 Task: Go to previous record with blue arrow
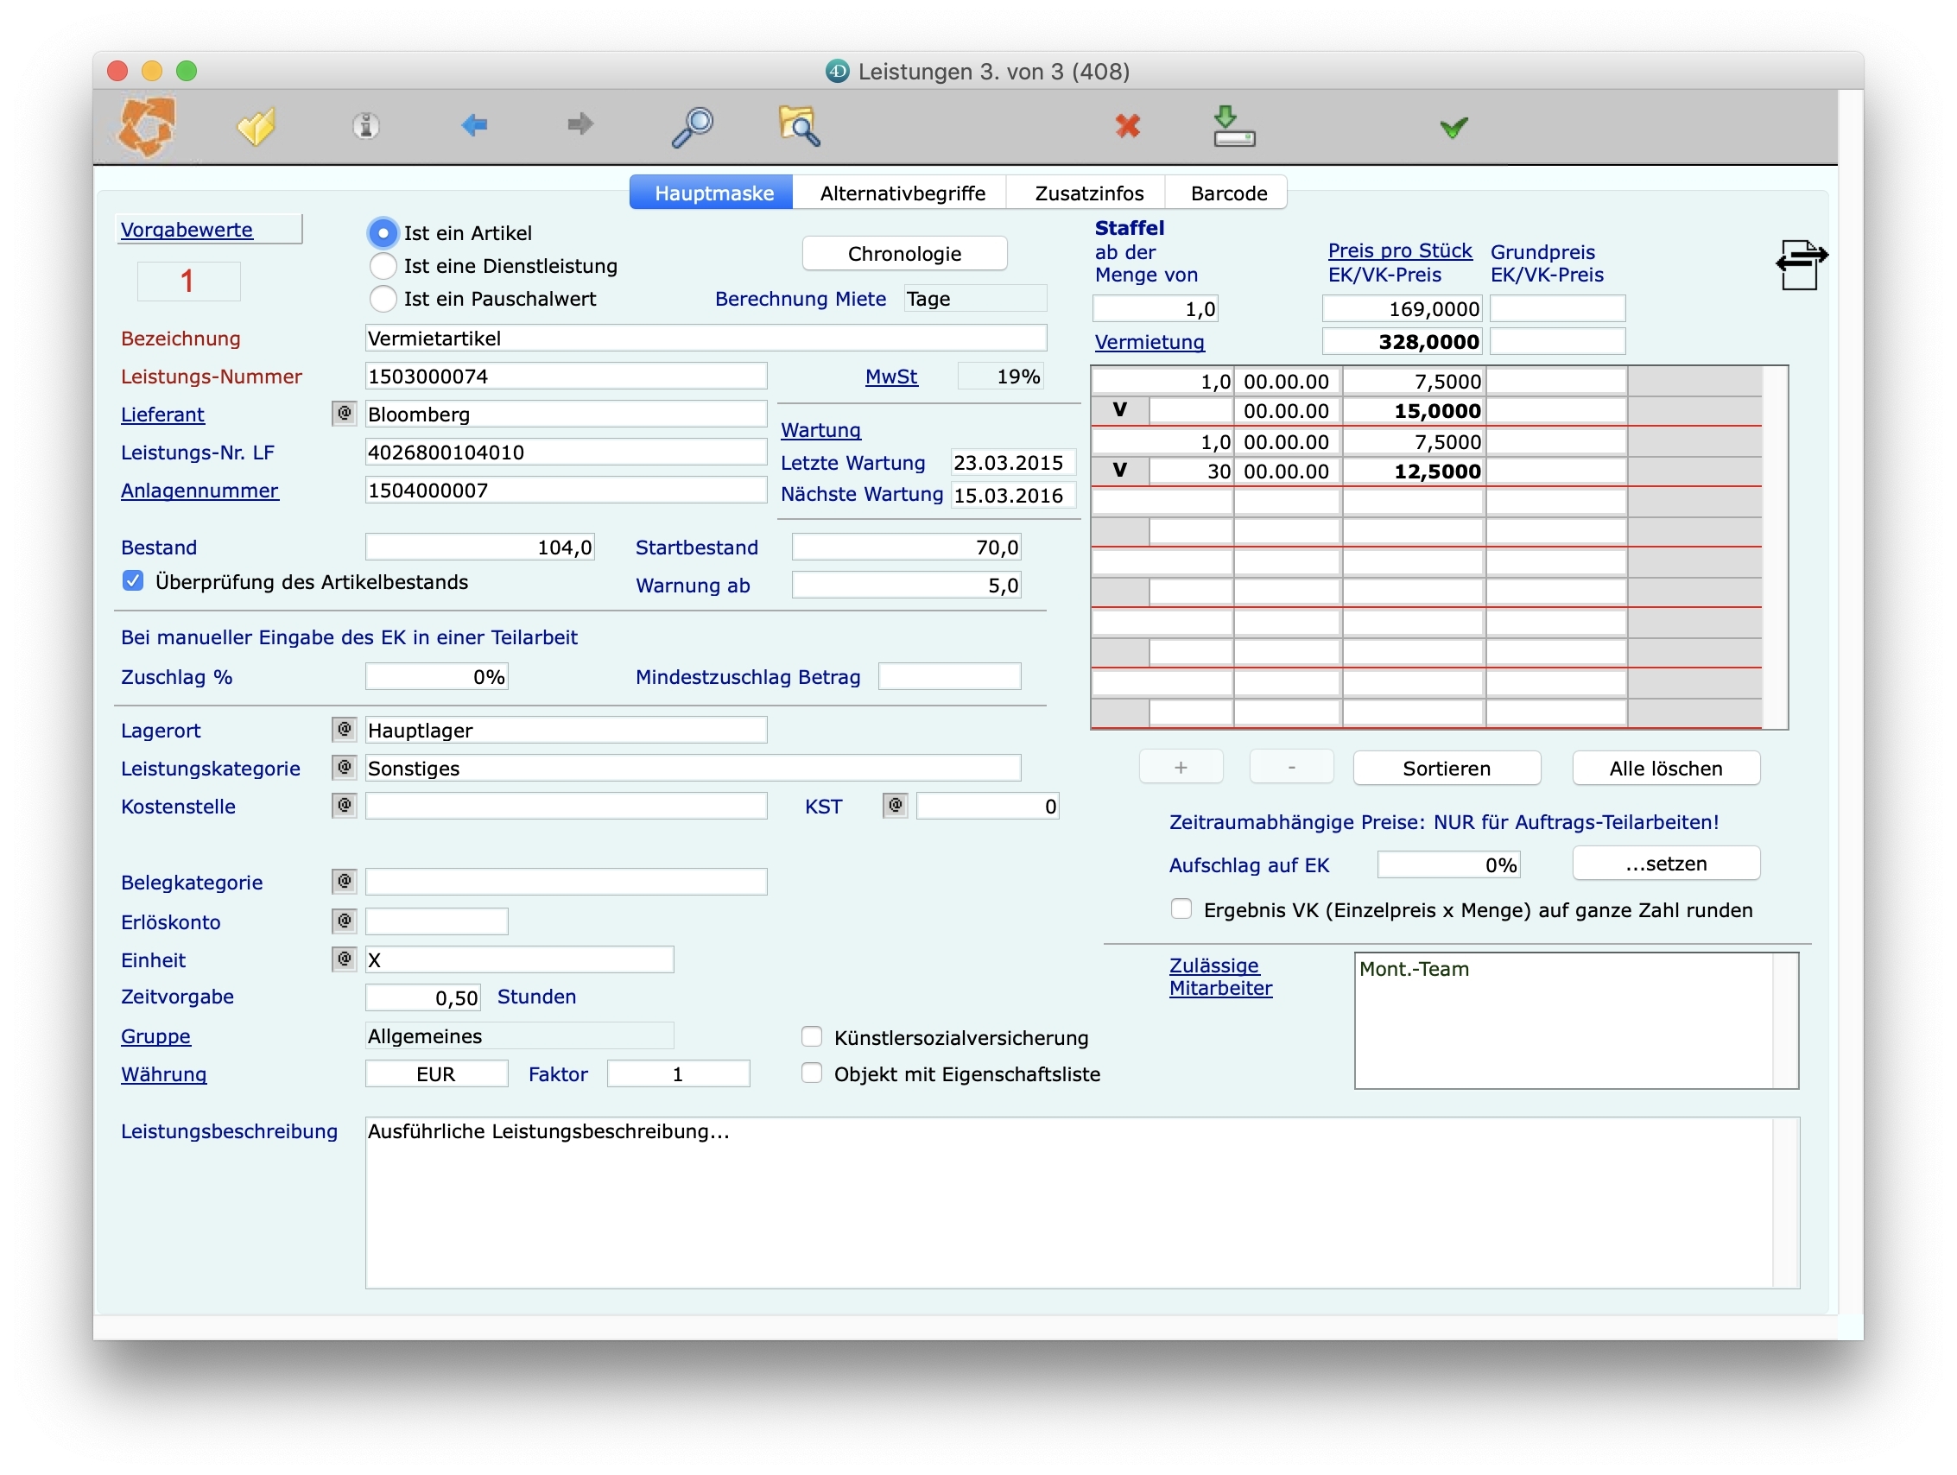[x=474, y=124]
